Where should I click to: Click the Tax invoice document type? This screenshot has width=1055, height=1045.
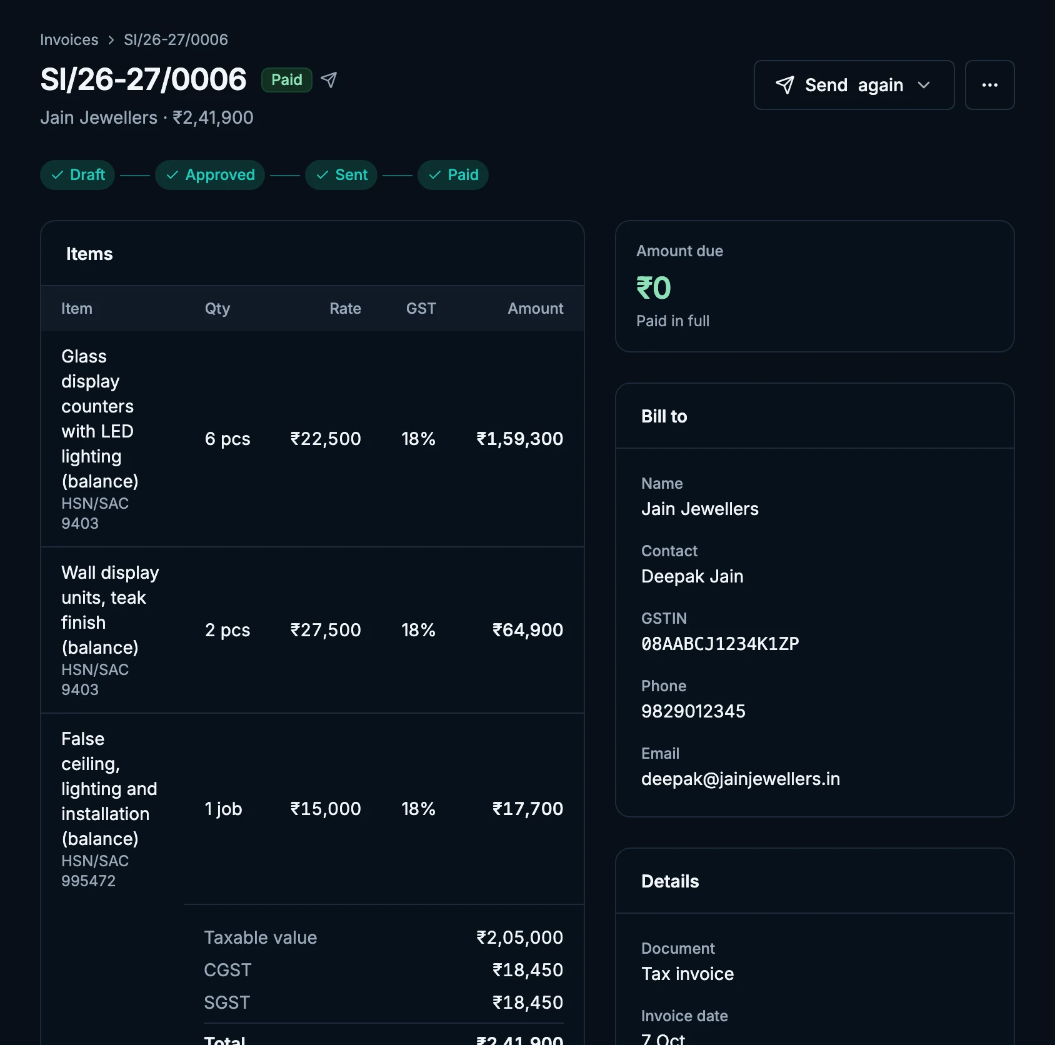click(x=687, y=974)
